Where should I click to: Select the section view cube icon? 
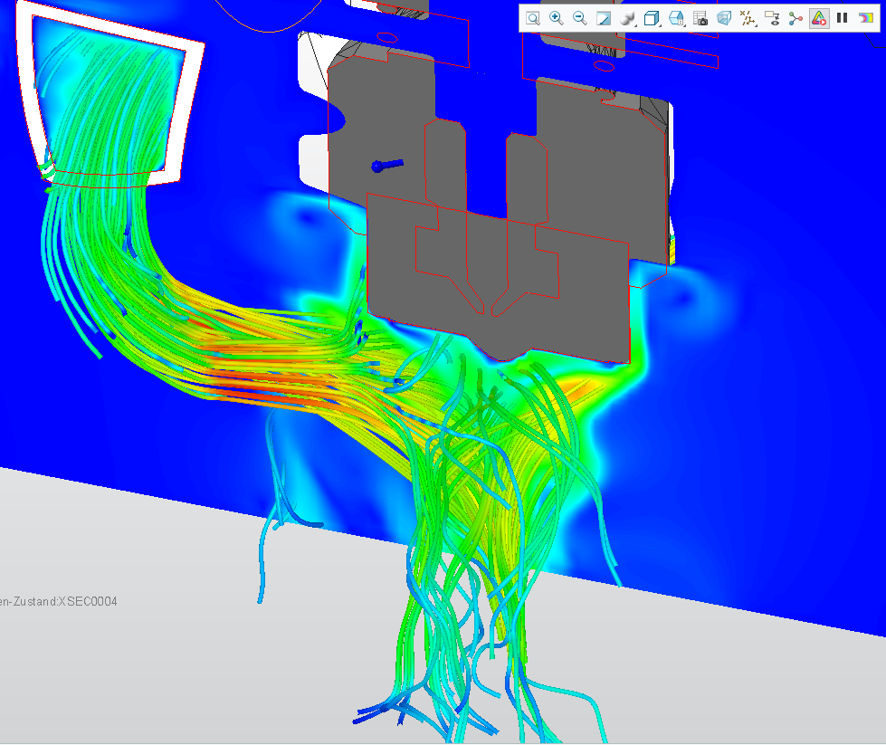click(x=674, y=17)
